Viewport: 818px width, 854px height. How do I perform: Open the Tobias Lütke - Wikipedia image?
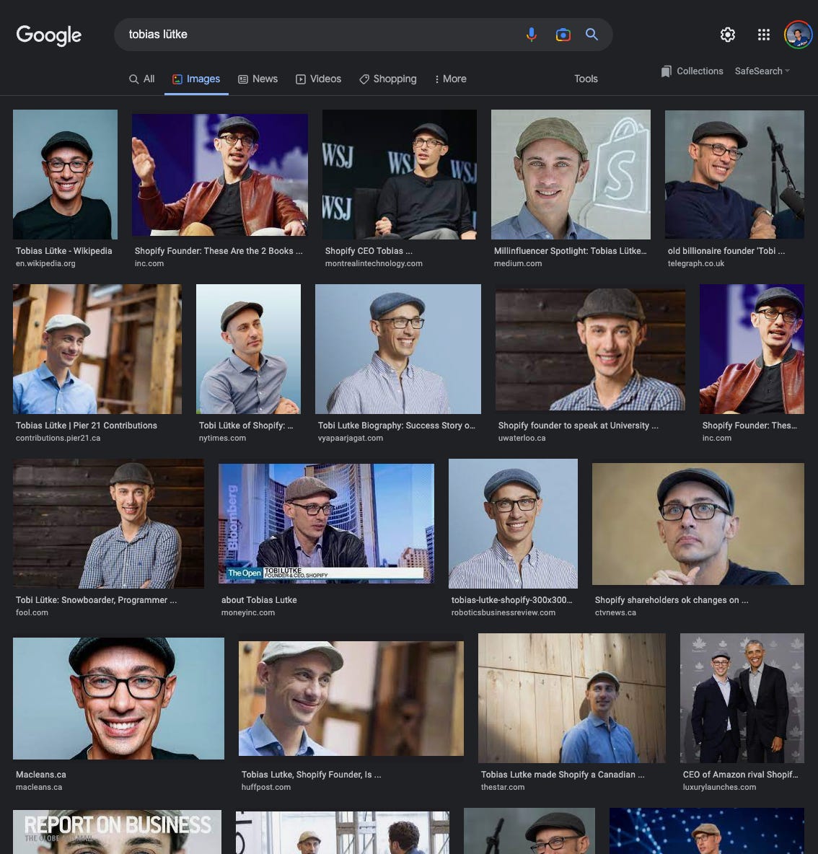pyautogui.click(x=66, y=175)
